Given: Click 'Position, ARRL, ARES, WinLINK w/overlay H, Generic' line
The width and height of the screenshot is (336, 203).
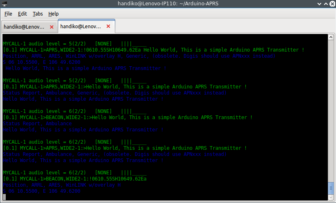Looking at the screenshot, I should point(139,56).
